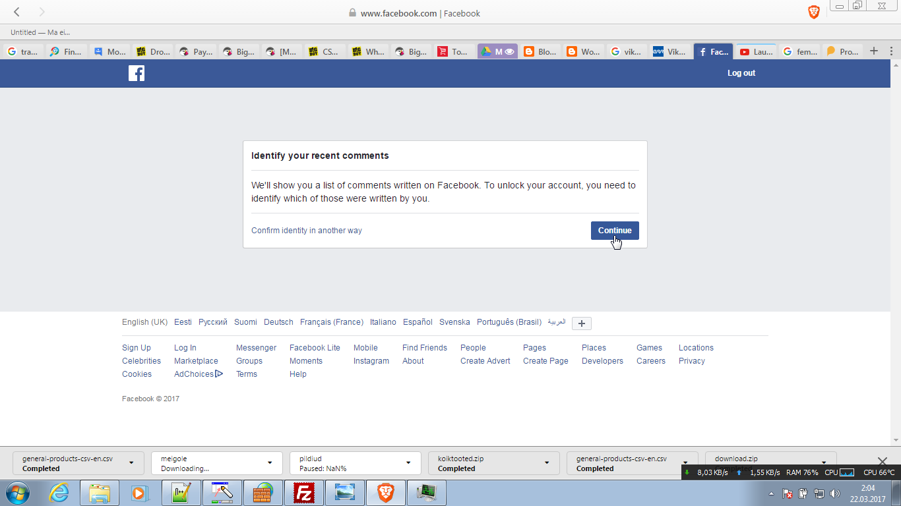The width and height of the screenshot is (901, 506).
Task: Open the download.zip download options arrow
Action: (x=824, y=463)
